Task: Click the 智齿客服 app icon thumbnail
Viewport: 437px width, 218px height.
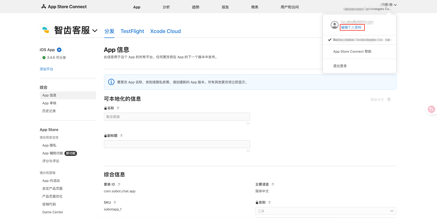Action: pos(46,30)
